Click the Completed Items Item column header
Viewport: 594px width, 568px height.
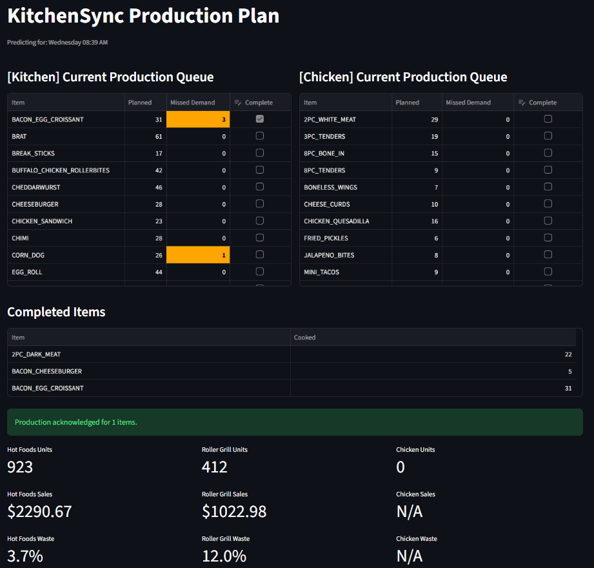coord(149,337)
